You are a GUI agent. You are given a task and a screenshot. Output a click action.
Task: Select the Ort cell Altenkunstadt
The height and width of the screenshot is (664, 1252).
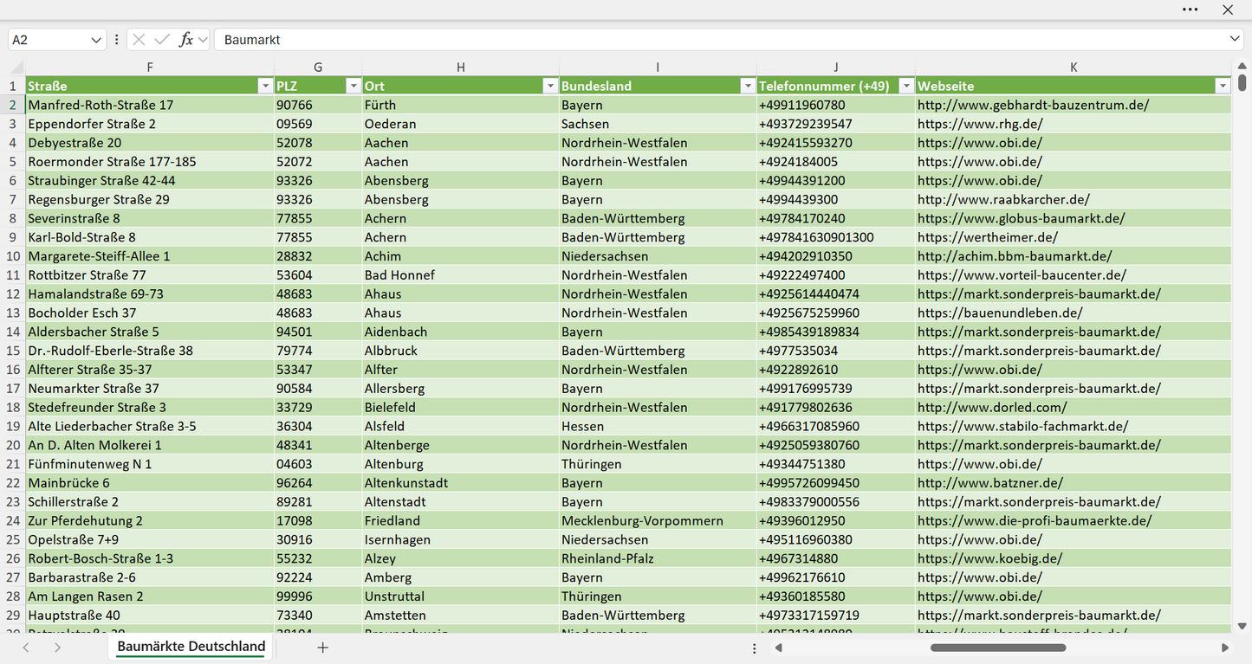click(460, 483)
